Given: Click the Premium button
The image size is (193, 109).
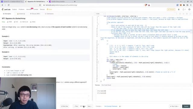Looking at the screenshot, I should 171,9.
